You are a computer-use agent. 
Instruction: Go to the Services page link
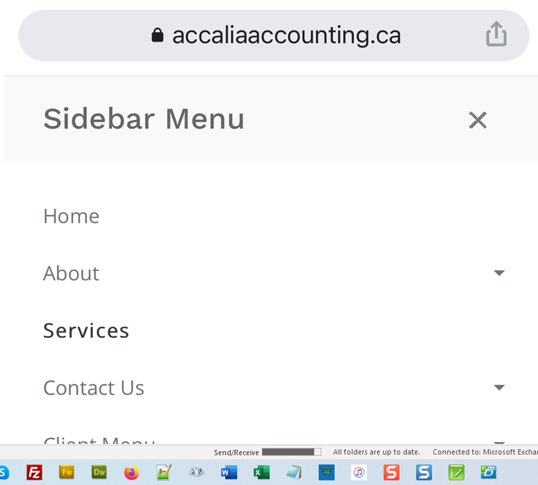(x=86, y=330)
